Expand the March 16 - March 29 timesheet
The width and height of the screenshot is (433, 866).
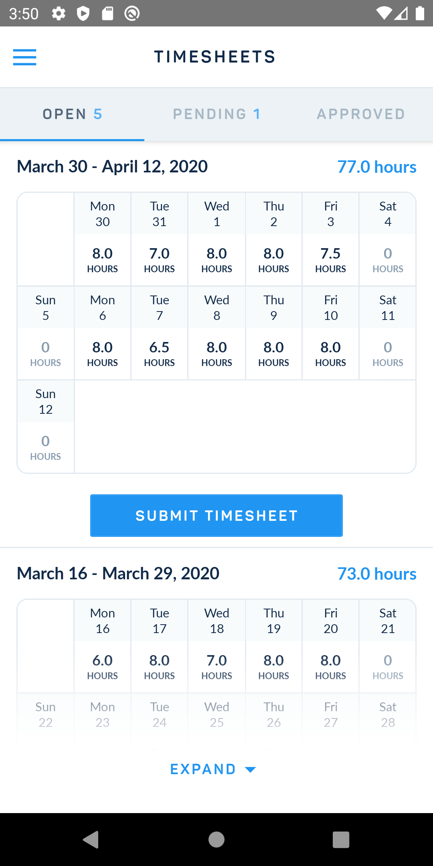pos(213,769)
